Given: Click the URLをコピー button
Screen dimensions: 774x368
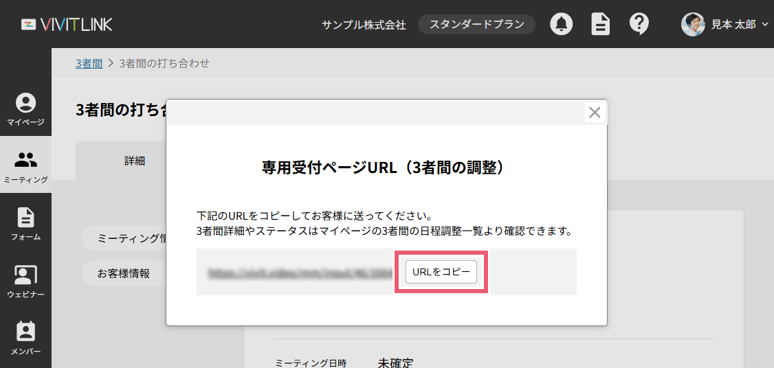Looking at the screenshot, I should click(441, 272).
